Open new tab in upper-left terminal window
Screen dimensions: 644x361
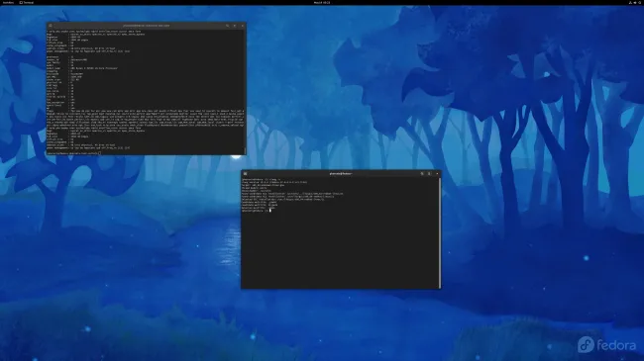click(x=51, y=26)
